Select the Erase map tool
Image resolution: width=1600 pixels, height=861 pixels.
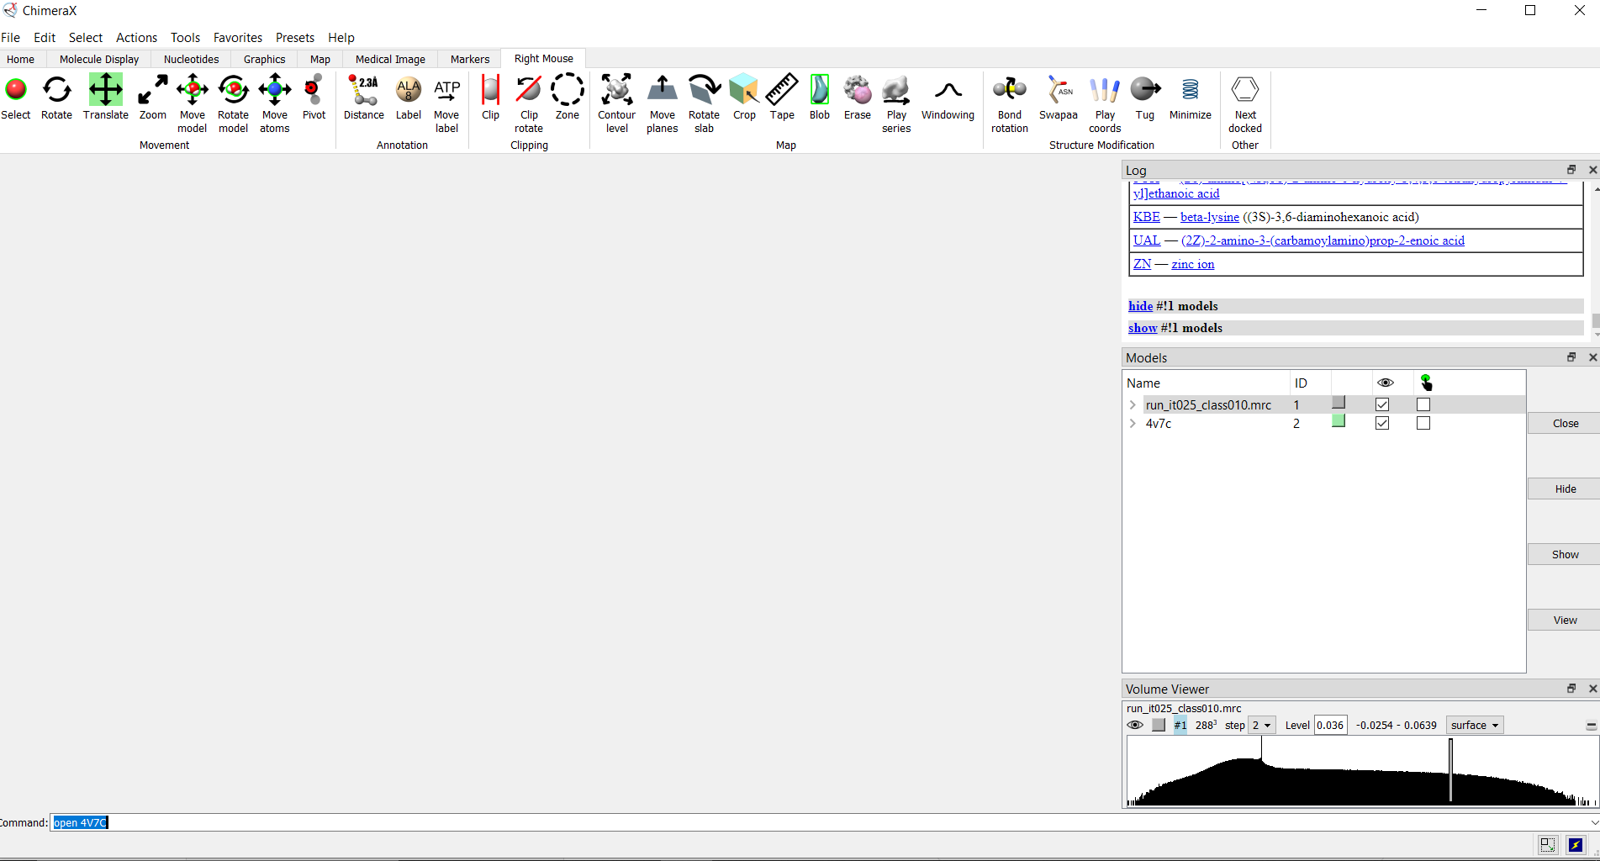(x=857, y=98)
